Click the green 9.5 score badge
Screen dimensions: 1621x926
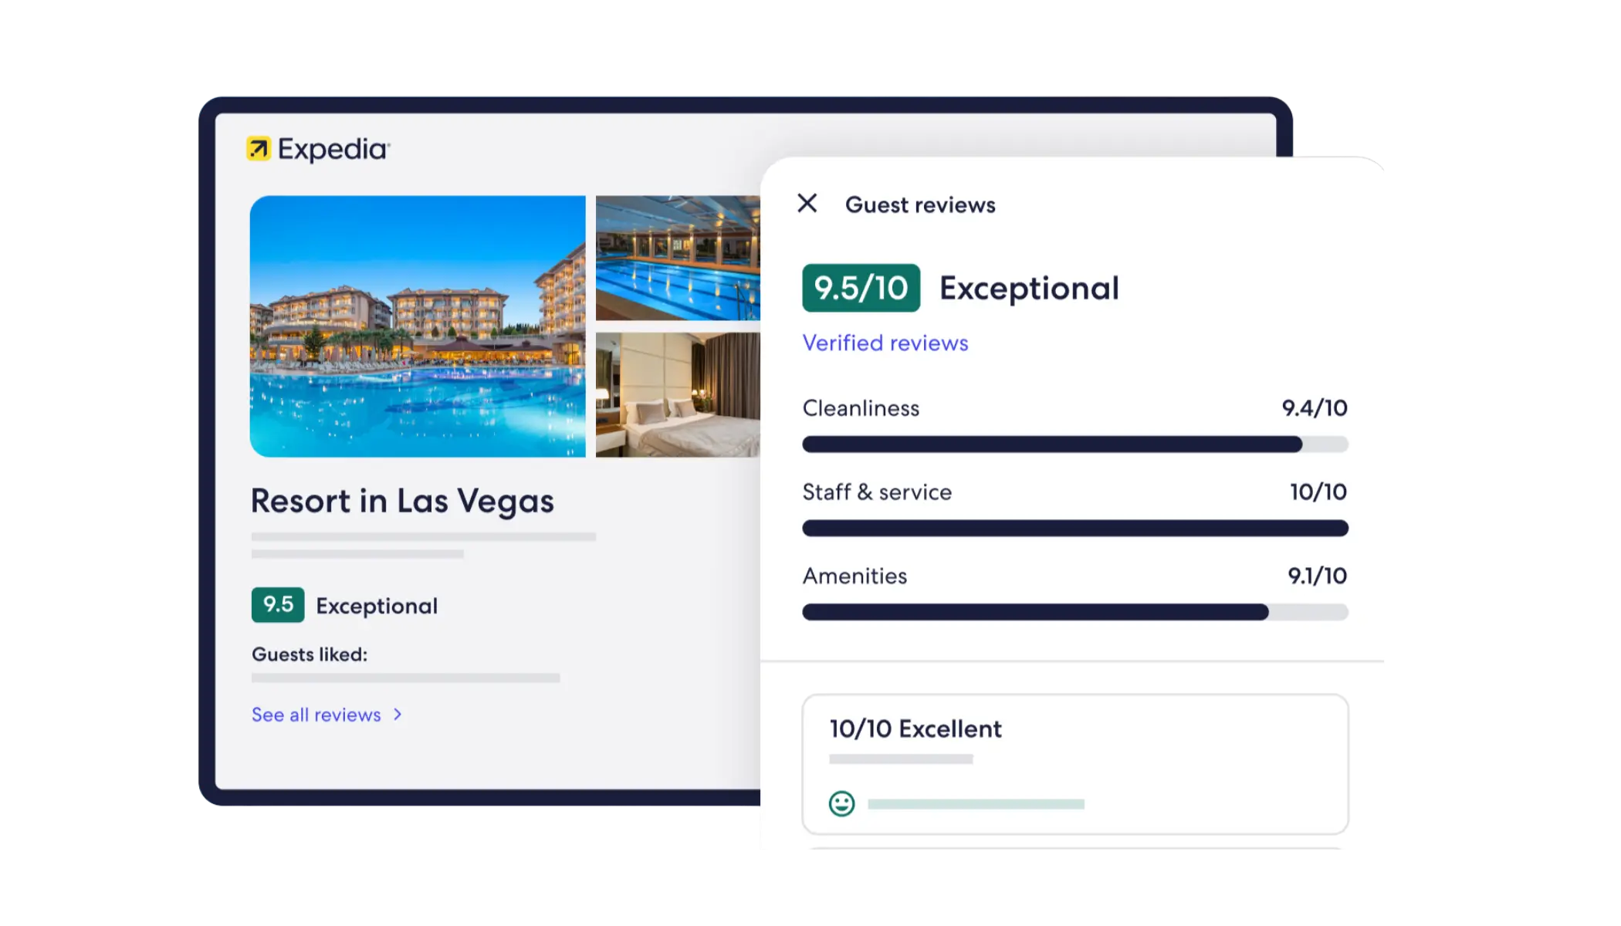click(278, 606)
